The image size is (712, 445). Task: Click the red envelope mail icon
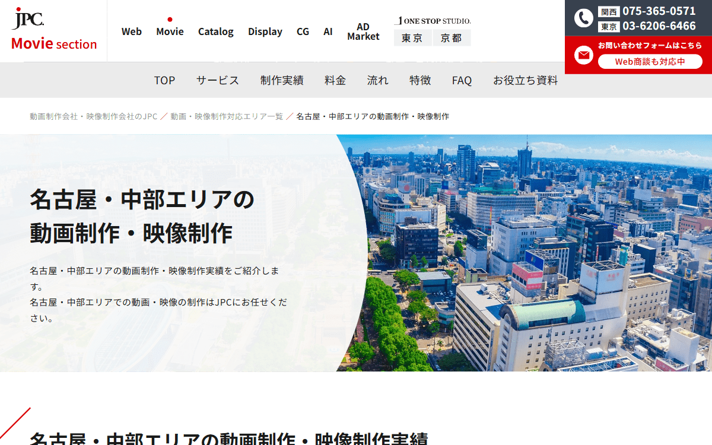pos(584,55)
